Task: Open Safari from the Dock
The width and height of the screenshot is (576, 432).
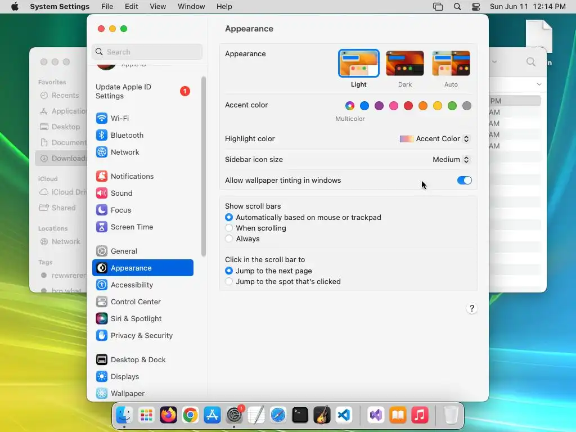Action: pyautogui.click(x=278, y=416)
